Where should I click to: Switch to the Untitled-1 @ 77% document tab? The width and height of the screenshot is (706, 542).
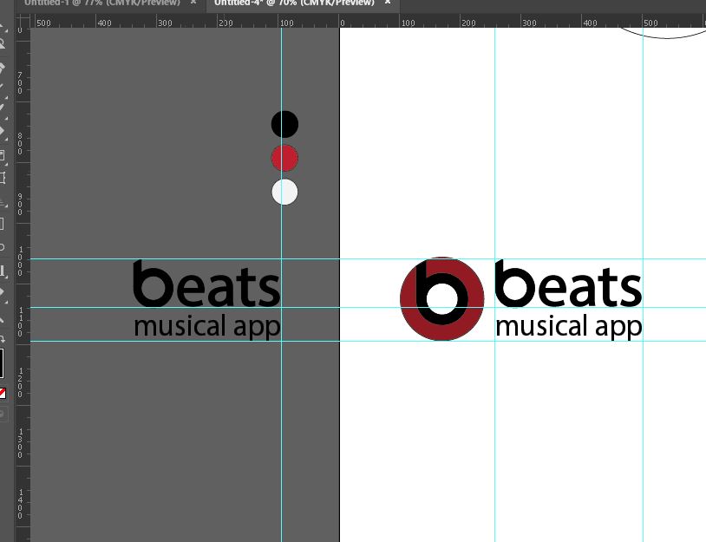(x=101, y=3)
